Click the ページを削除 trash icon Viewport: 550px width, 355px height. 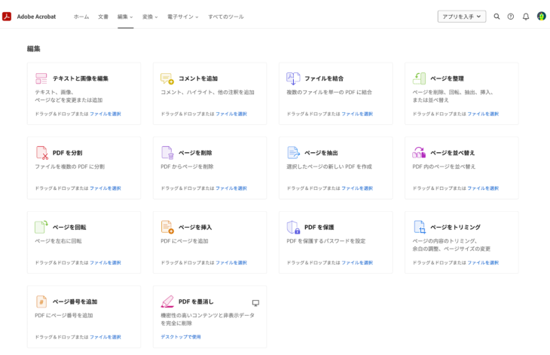167,153
